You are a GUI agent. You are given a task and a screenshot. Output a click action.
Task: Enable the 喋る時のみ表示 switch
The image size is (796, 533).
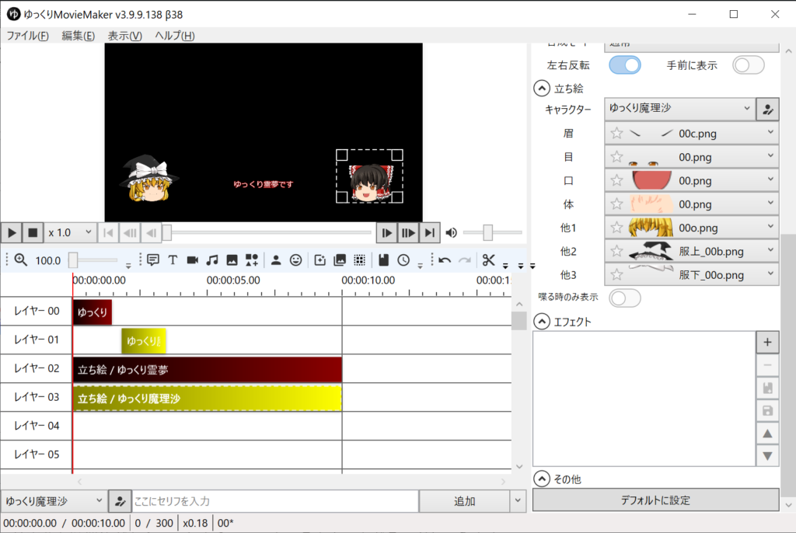tap(625, 298)
